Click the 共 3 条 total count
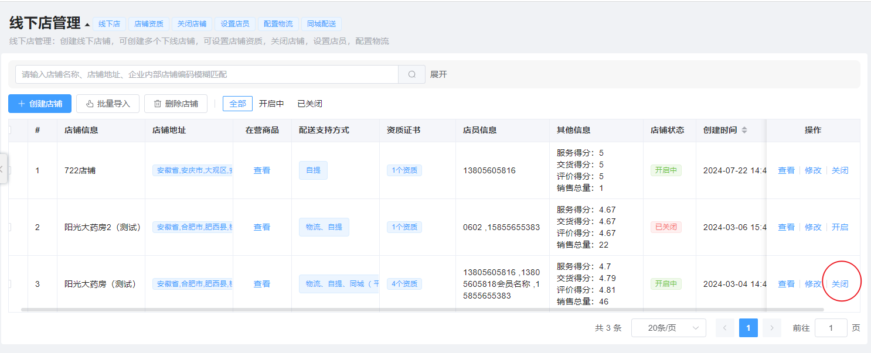This screenshot has width=871, height=353. (x=608, y=328)
